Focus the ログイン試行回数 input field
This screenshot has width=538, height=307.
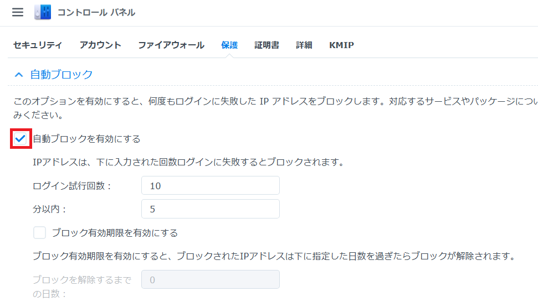tap(211, 185)
